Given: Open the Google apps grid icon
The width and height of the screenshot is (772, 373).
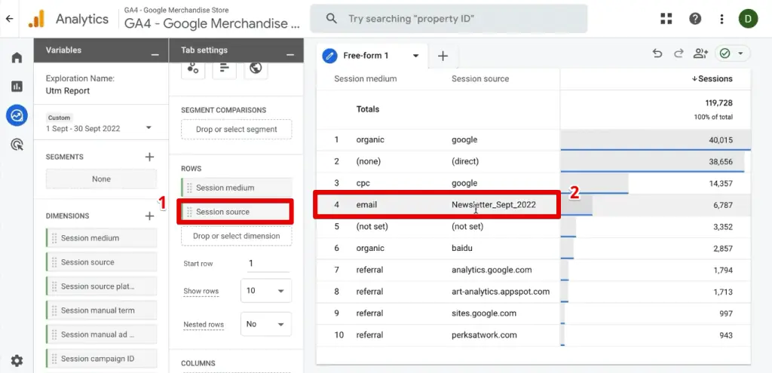Looking at the screenshot, I should tap(666, 19).
